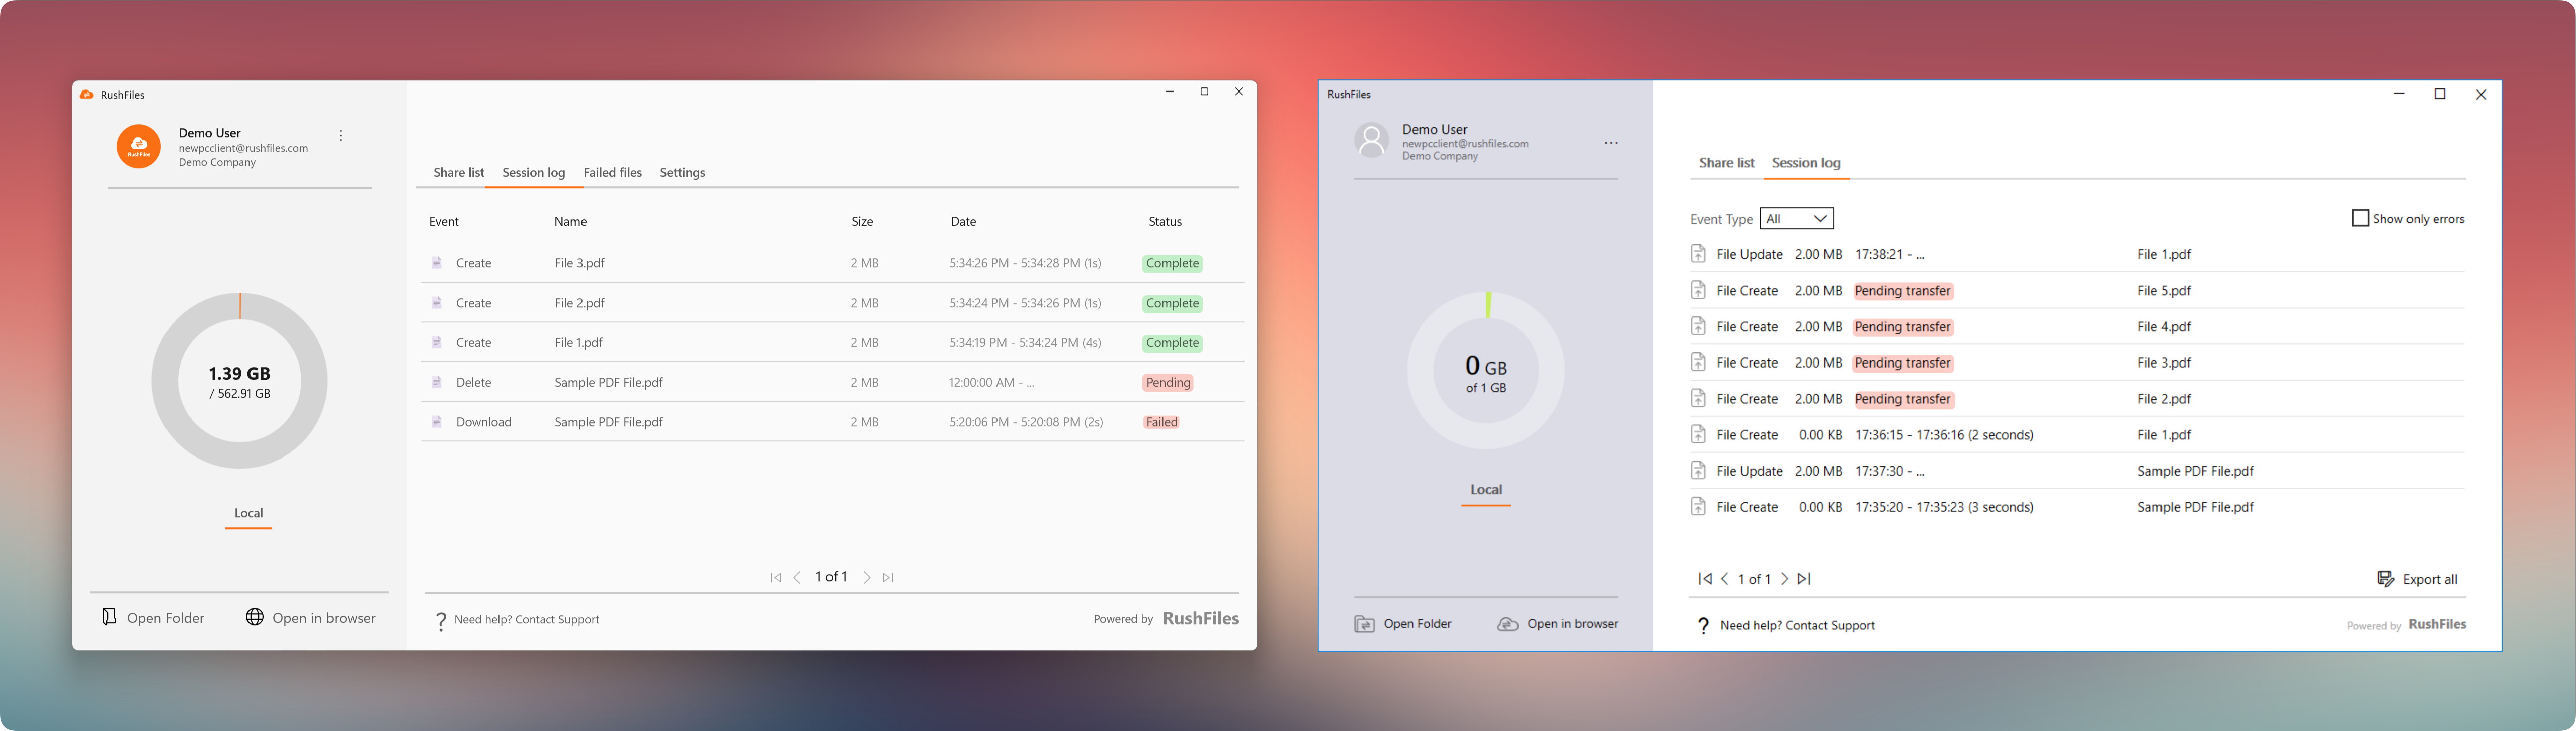Open Share list tab in right window
The image size is (2576, 731).
1726,163
